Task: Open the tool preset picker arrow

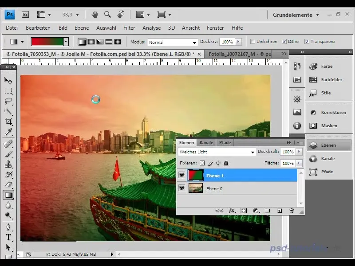Action: (22, 42)
